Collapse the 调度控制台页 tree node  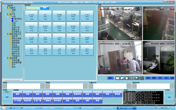pos(6,34)
